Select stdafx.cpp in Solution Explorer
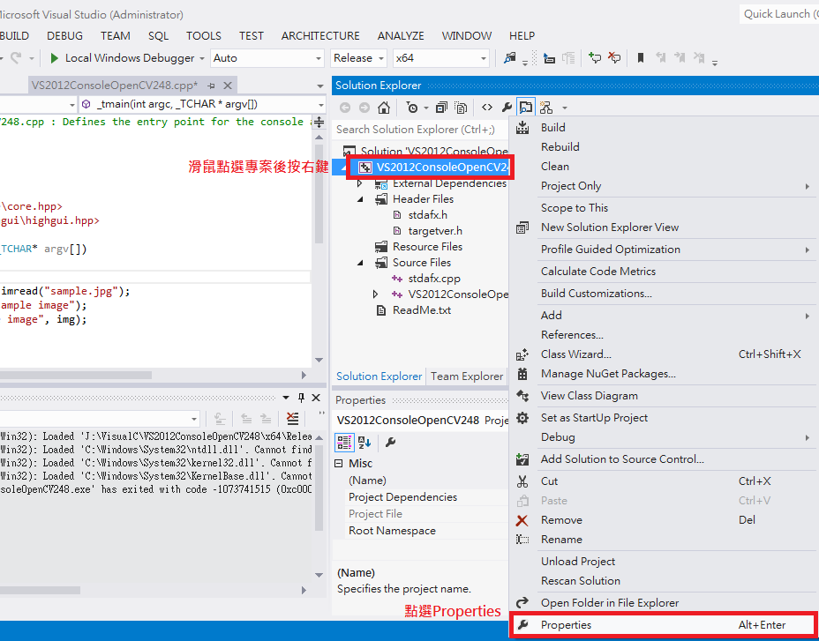Image resolution: width=819 pixels, height=641 pixels. coord(434,279)
